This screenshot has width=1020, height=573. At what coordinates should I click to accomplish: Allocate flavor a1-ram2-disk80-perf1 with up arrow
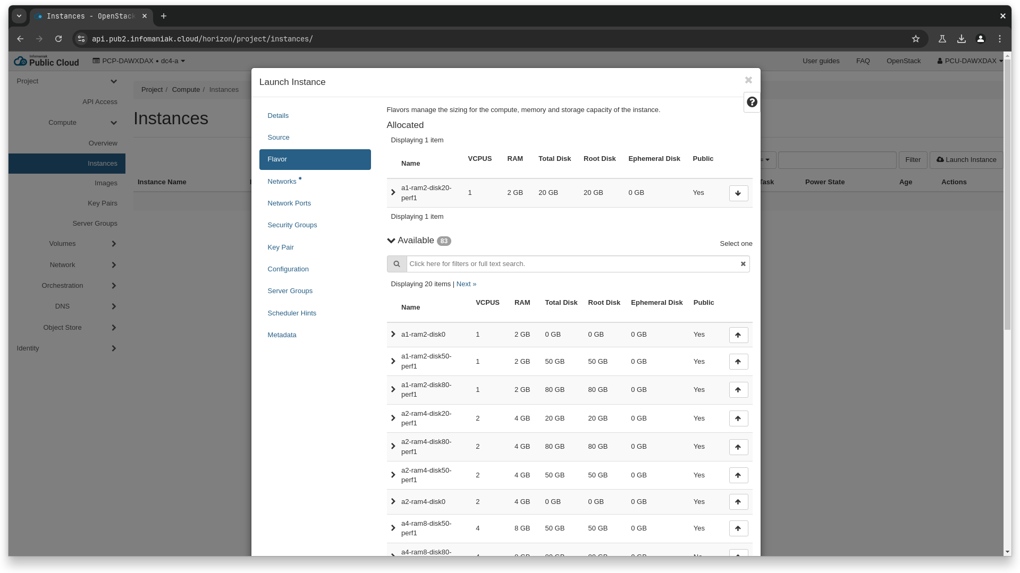tap(738, 390)
